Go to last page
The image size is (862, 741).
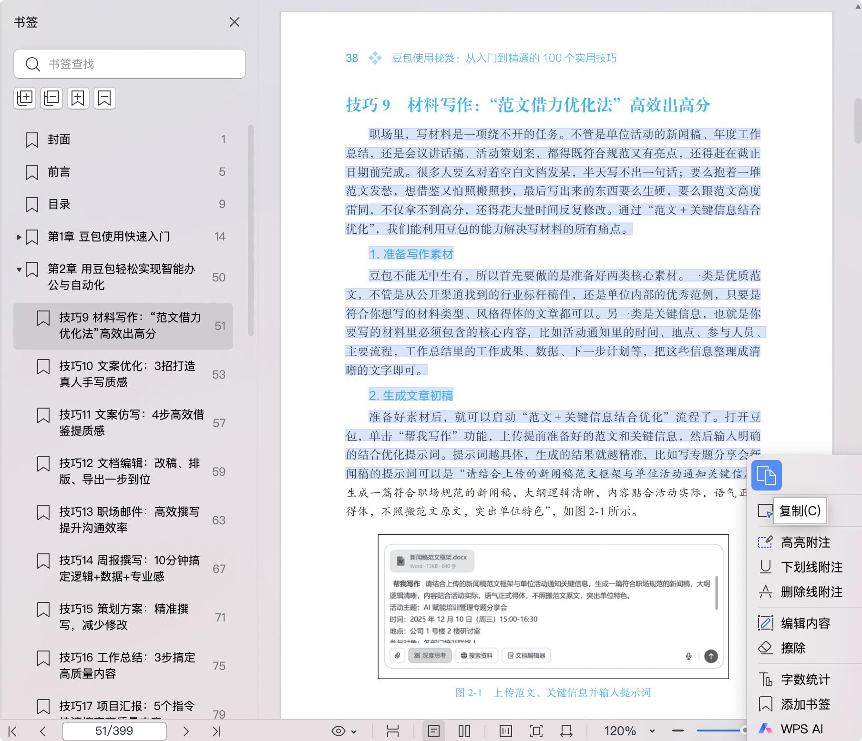216,731
